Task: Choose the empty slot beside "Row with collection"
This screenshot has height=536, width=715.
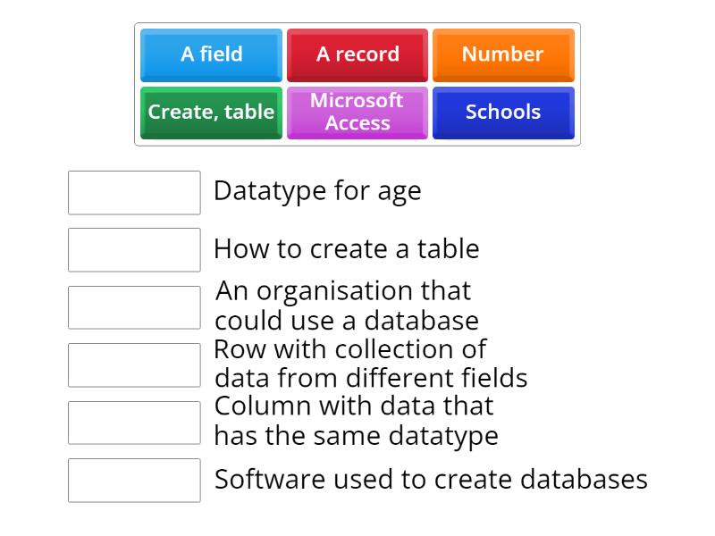Action: click(134, 364)
